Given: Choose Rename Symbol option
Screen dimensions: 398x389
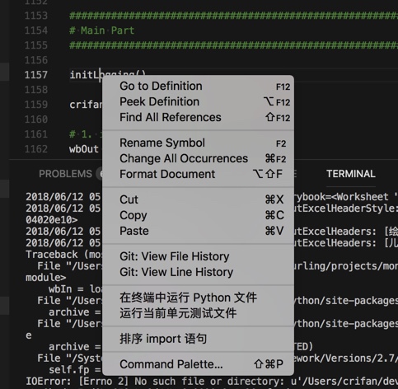Looking at the screenshot, I should [198, 143].
